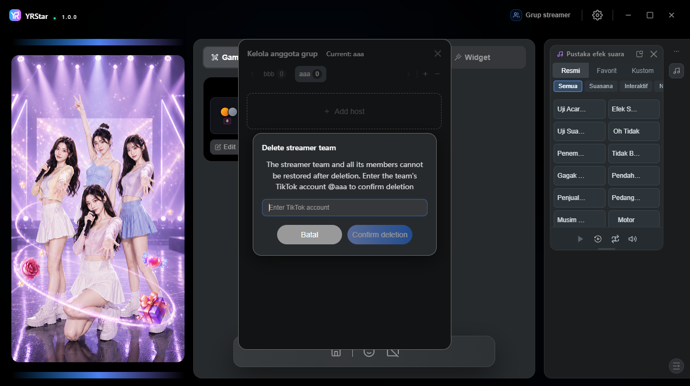Filter sounds by Suasana category
The image size is (690, 386).
[x=601, y=86]
